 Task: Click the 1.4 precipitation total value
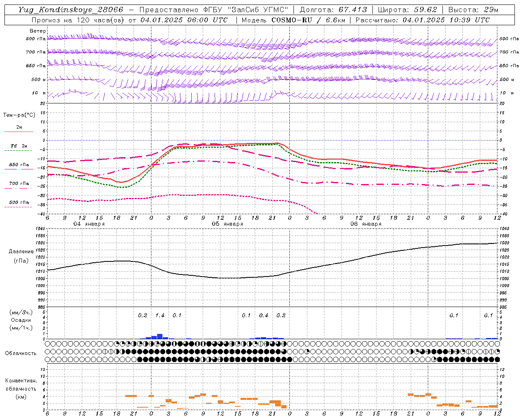point(160,315)
